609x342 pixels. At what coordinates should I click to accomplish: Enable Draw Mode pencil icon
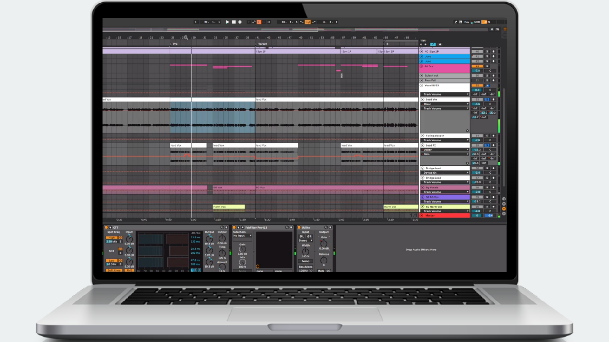455,22
